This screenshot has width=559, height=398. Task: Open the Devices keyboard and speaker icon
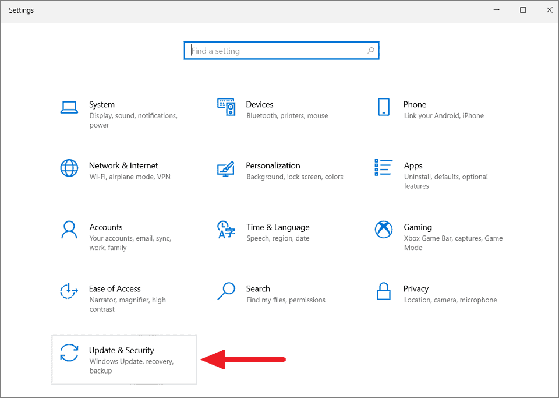227,107
